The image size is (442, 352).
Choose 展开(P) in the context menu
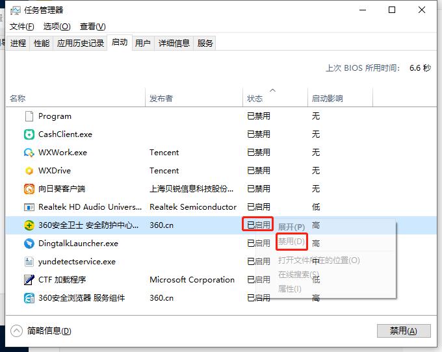(291, 227)
